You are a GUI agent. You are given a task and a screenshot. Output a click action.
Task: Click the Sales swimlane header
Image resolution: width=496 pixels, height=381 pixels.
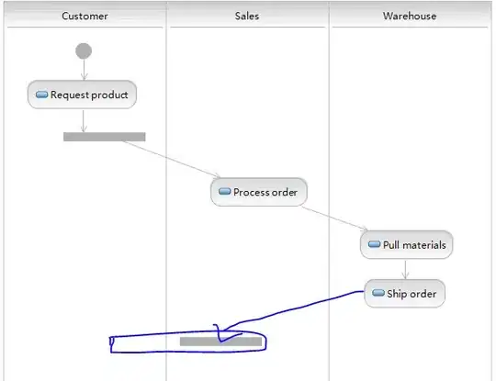(x=247, y=16)
